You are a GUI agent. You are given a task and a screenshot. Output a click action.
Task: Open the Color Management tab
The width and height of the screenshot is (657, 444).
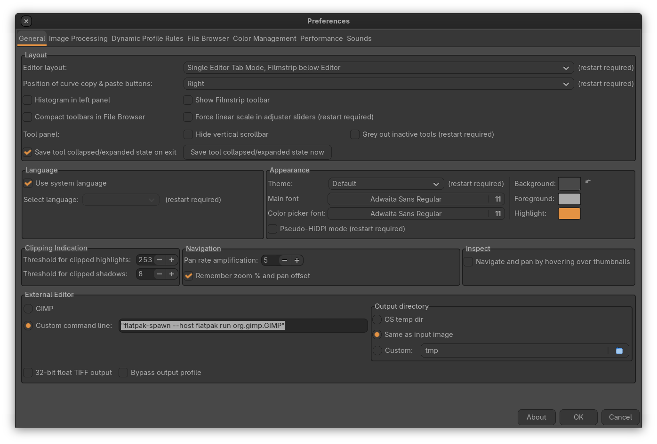(264, 39)
